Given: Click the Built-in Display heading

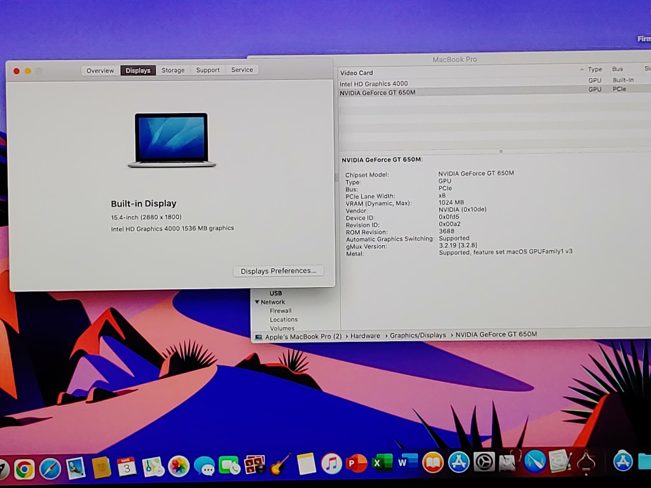Looking at the screenshot, I should click(x=144, y=204).
